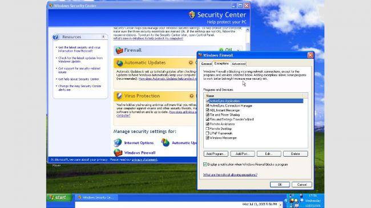Viewport: 371px width, 208px height.
Task: Click 'What's new in Windows to help protect' link
Action: tap(148, 38)
